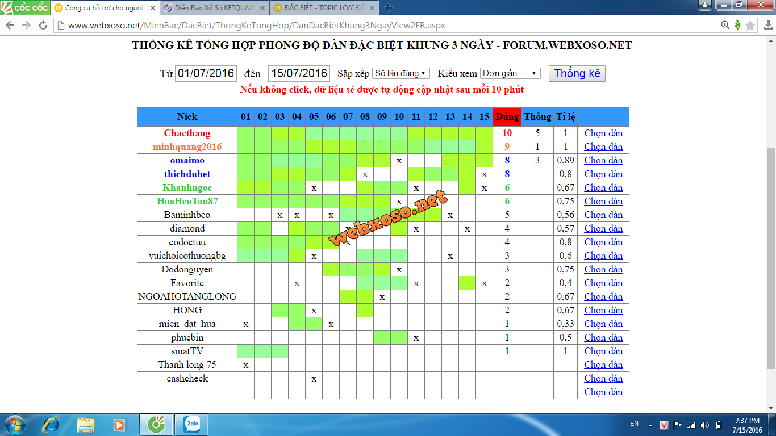This screenshot has height=436, width=776.
Task: Click the Cốc Cốc browser logo button
Action: pos(24,7)
